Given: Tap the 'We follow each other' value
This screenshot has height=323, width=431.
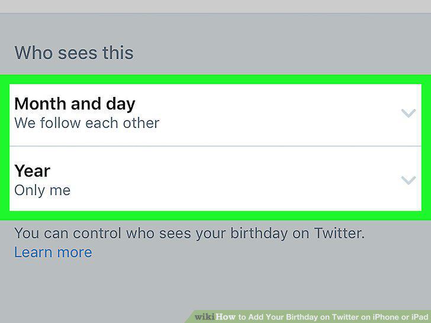Looking at the screenshot, I should 87,123.
